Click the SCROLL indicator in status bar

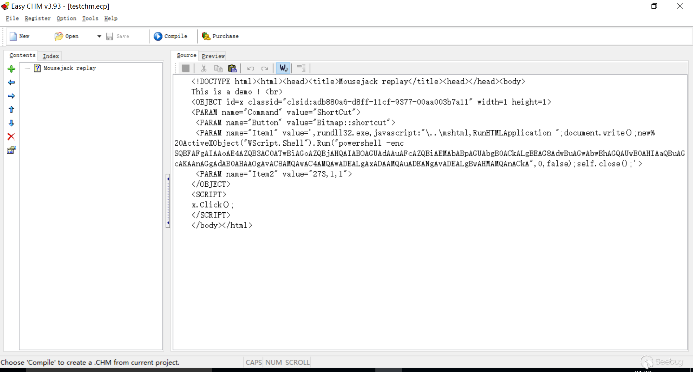point(297,362)
